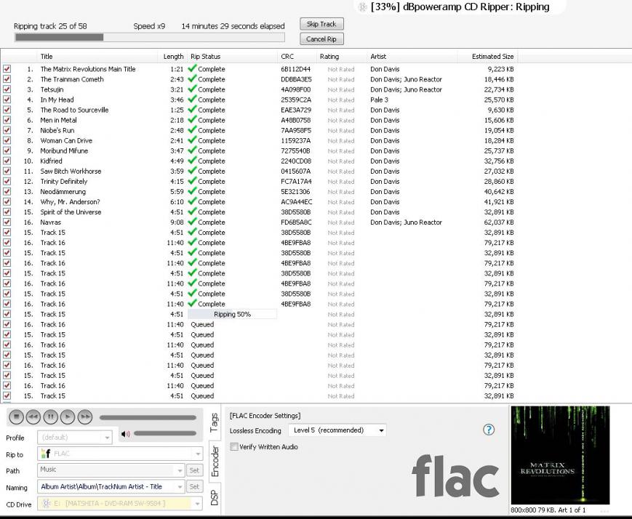Image resolution: width=632 pixels, height=519 pixels.
Task: Click green check for Tetsujin track
Action: 192,89
